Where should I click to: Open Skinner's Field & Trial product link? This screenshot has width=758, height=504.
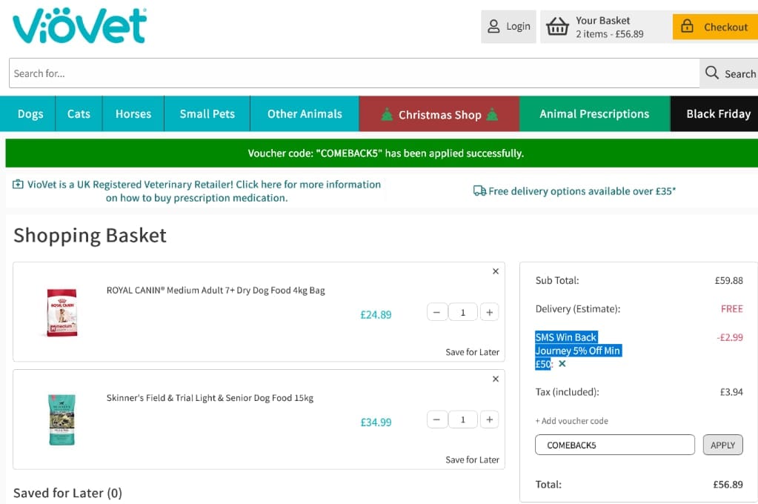coord(210,397)
